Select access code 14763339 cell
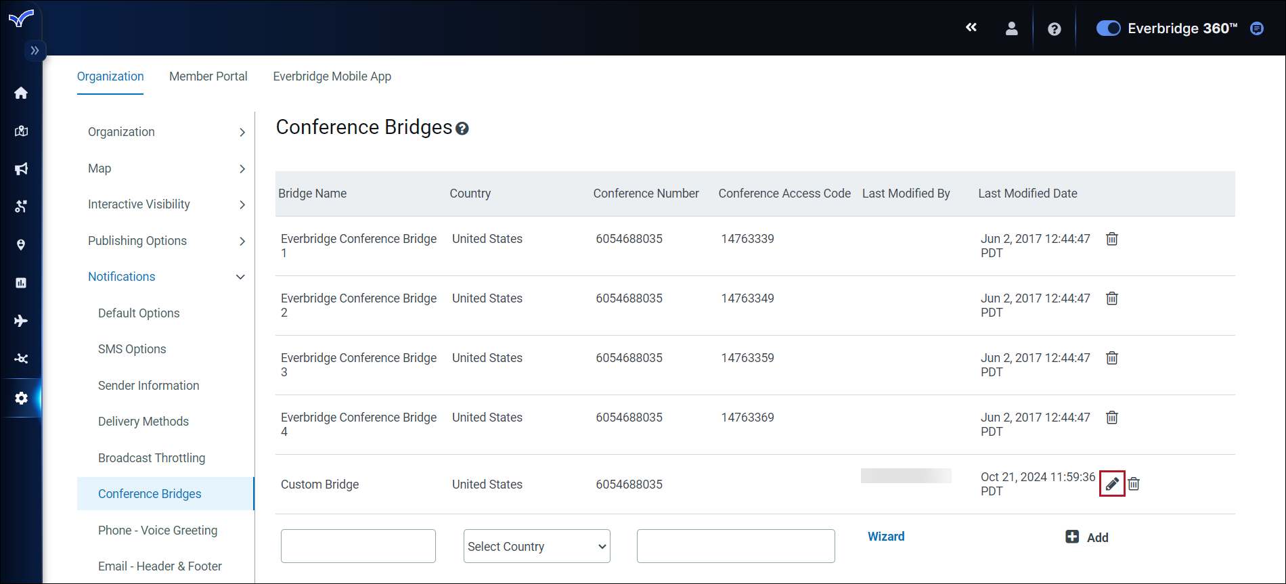The image size is (1286, 584). tap(748, 239)
